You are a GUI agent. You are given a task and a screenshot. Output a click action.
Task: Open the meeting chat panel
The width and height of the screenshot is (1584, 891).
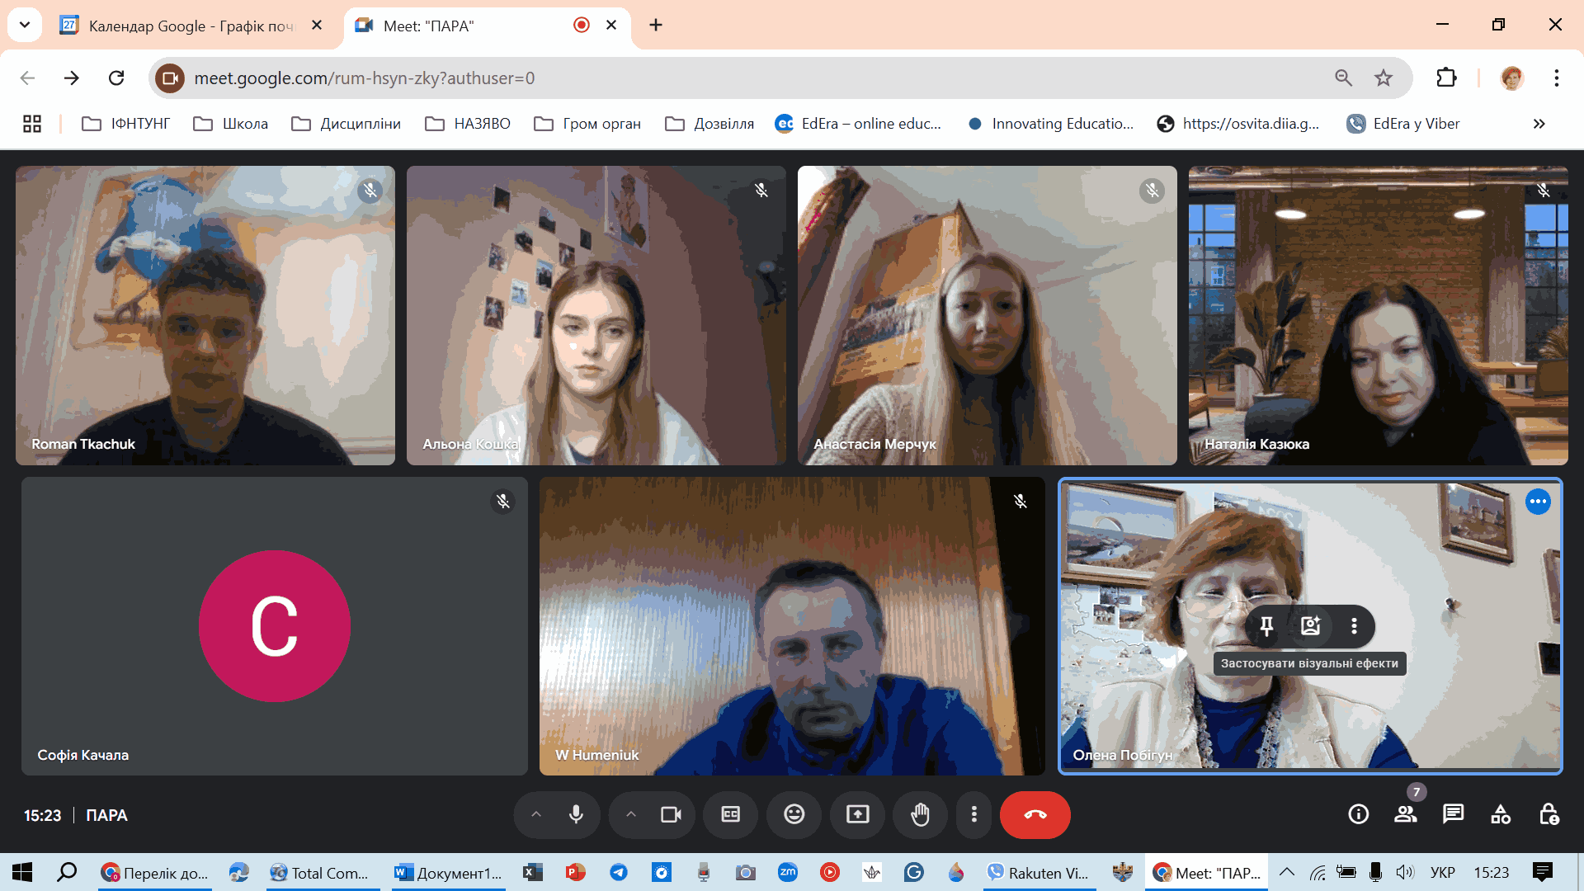point(1453,815)
